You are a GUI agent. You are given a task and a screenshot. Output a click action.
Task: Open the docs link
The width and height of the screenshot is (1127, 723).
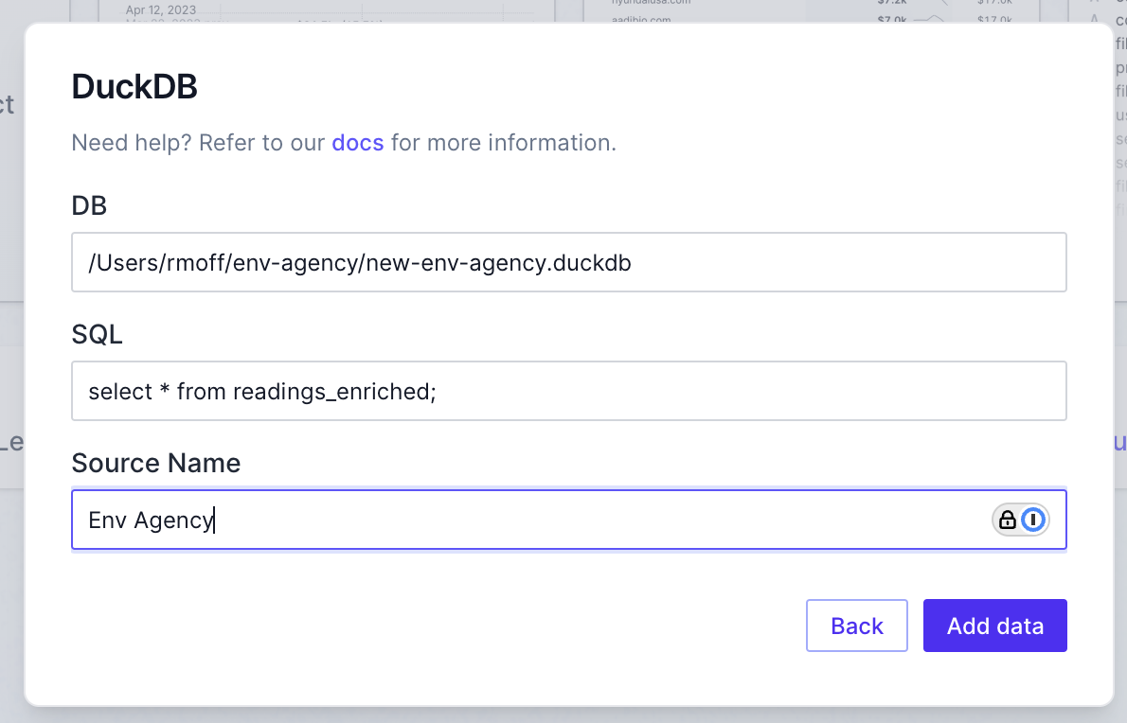[x=357, y=143]
